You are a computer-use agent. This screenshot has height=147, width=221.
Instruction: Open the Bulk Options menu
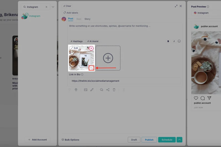click(x=70, y=140)
